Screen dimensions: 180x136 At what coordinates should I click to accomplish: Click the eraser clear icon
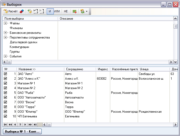(22, 11)
